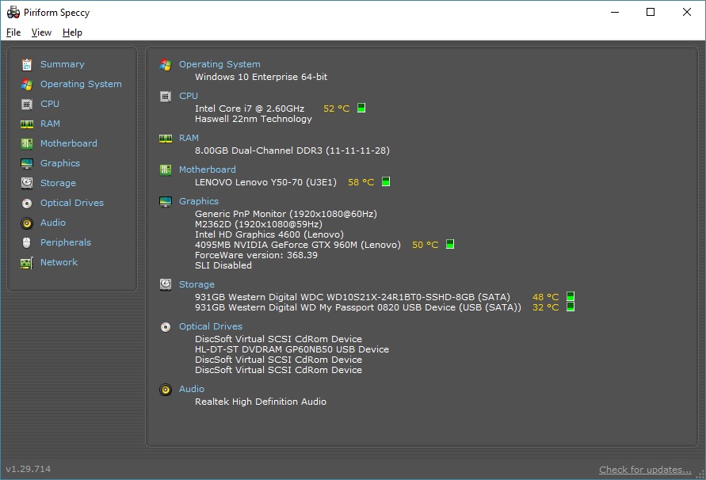Click the memory icon beside RAM heading
Viewport: 706px width, 480px height.
166,139
